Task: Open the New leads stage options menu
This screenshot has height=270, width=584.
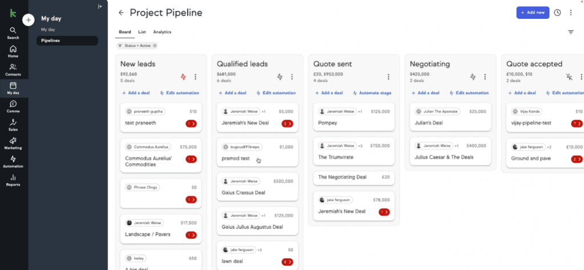Action: tap(196, 77)
